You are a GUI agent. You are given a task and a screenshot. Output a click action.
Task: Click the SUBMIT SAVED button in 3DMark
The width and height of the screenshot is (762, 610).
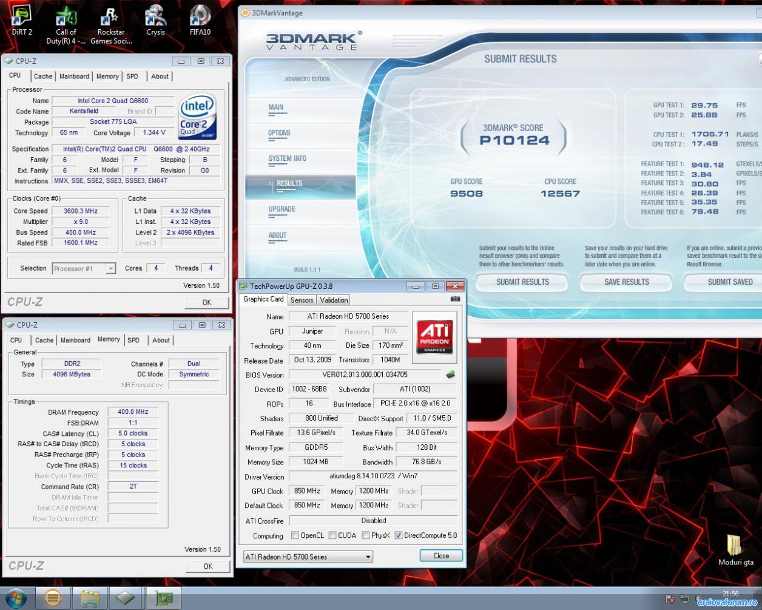click(x=724, y=282)
